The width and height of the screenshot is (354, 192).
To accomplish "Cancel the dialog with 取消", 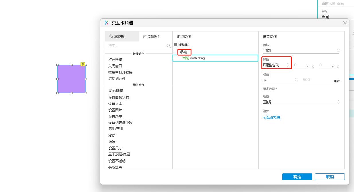I will point(330,177).
